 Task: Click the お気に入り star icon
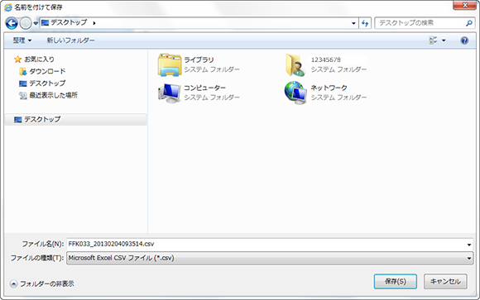[17, 60]
